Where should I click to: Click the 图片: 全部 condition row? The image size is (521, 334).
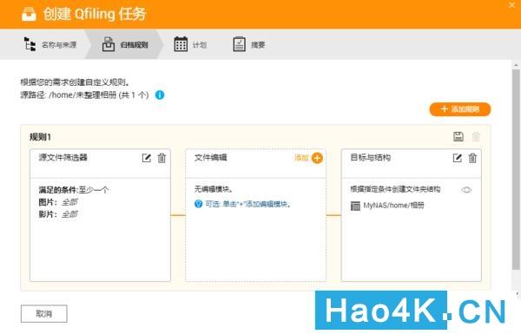(x=58, y=202)
